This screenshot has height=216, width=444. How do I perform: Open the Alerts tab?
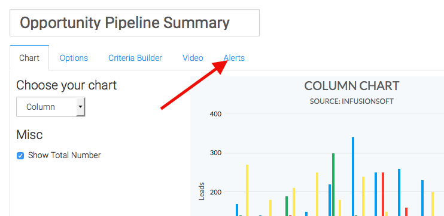pyautogui.click(x=234, y=58)
